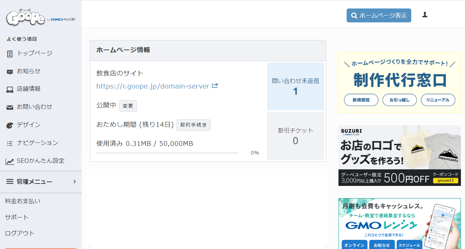Click the SEOかんたん設定 chart icon
465x249 pixels.
(10, 161)
